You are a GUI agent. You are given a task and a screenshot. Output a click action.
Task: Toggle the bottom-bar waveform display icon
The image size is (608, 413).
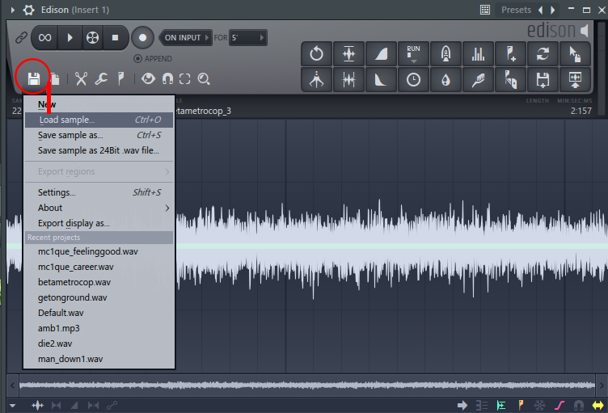pos(38,406)
